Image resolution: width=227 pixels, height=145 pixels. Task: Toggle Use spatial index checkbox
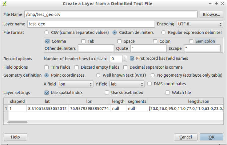point(47,93)
